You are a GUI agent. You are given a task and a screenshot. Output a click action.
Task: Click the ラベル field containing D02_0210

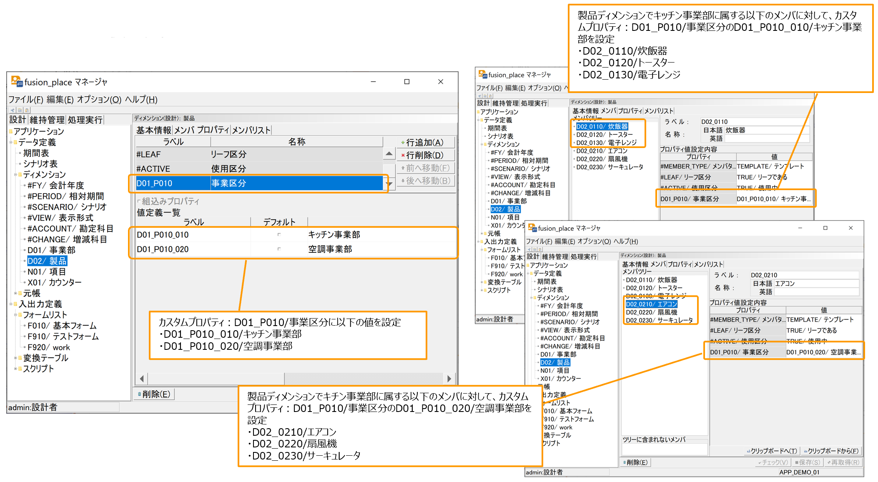pyautogui.click(x=804, y=275)
